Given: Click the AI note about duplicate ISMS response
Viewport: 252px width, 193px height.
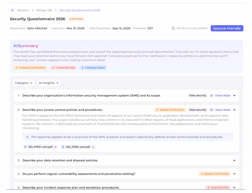Looking at the screenshot, I should click(128, 137).
